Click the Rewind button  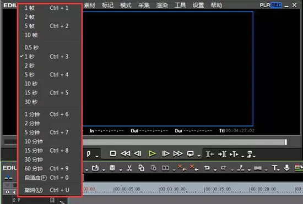(126, 153)
